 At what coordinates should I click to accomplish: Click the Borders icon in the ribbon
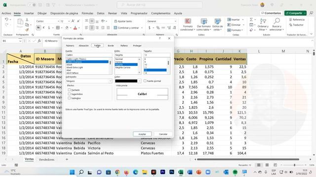[58, 28]
